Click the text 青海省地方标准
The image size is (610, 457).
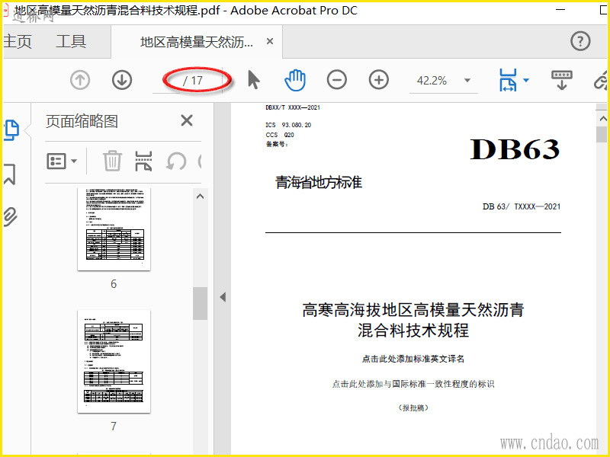coord(319,182)
